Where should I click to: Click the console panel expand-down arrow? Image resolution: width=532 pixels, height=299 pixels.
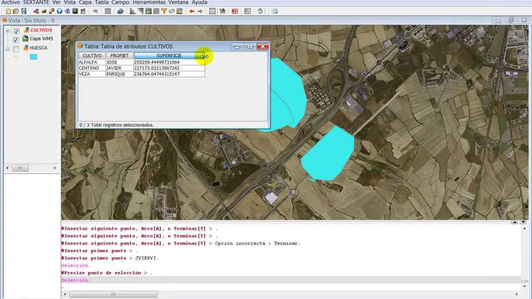[x=523, y=222]
